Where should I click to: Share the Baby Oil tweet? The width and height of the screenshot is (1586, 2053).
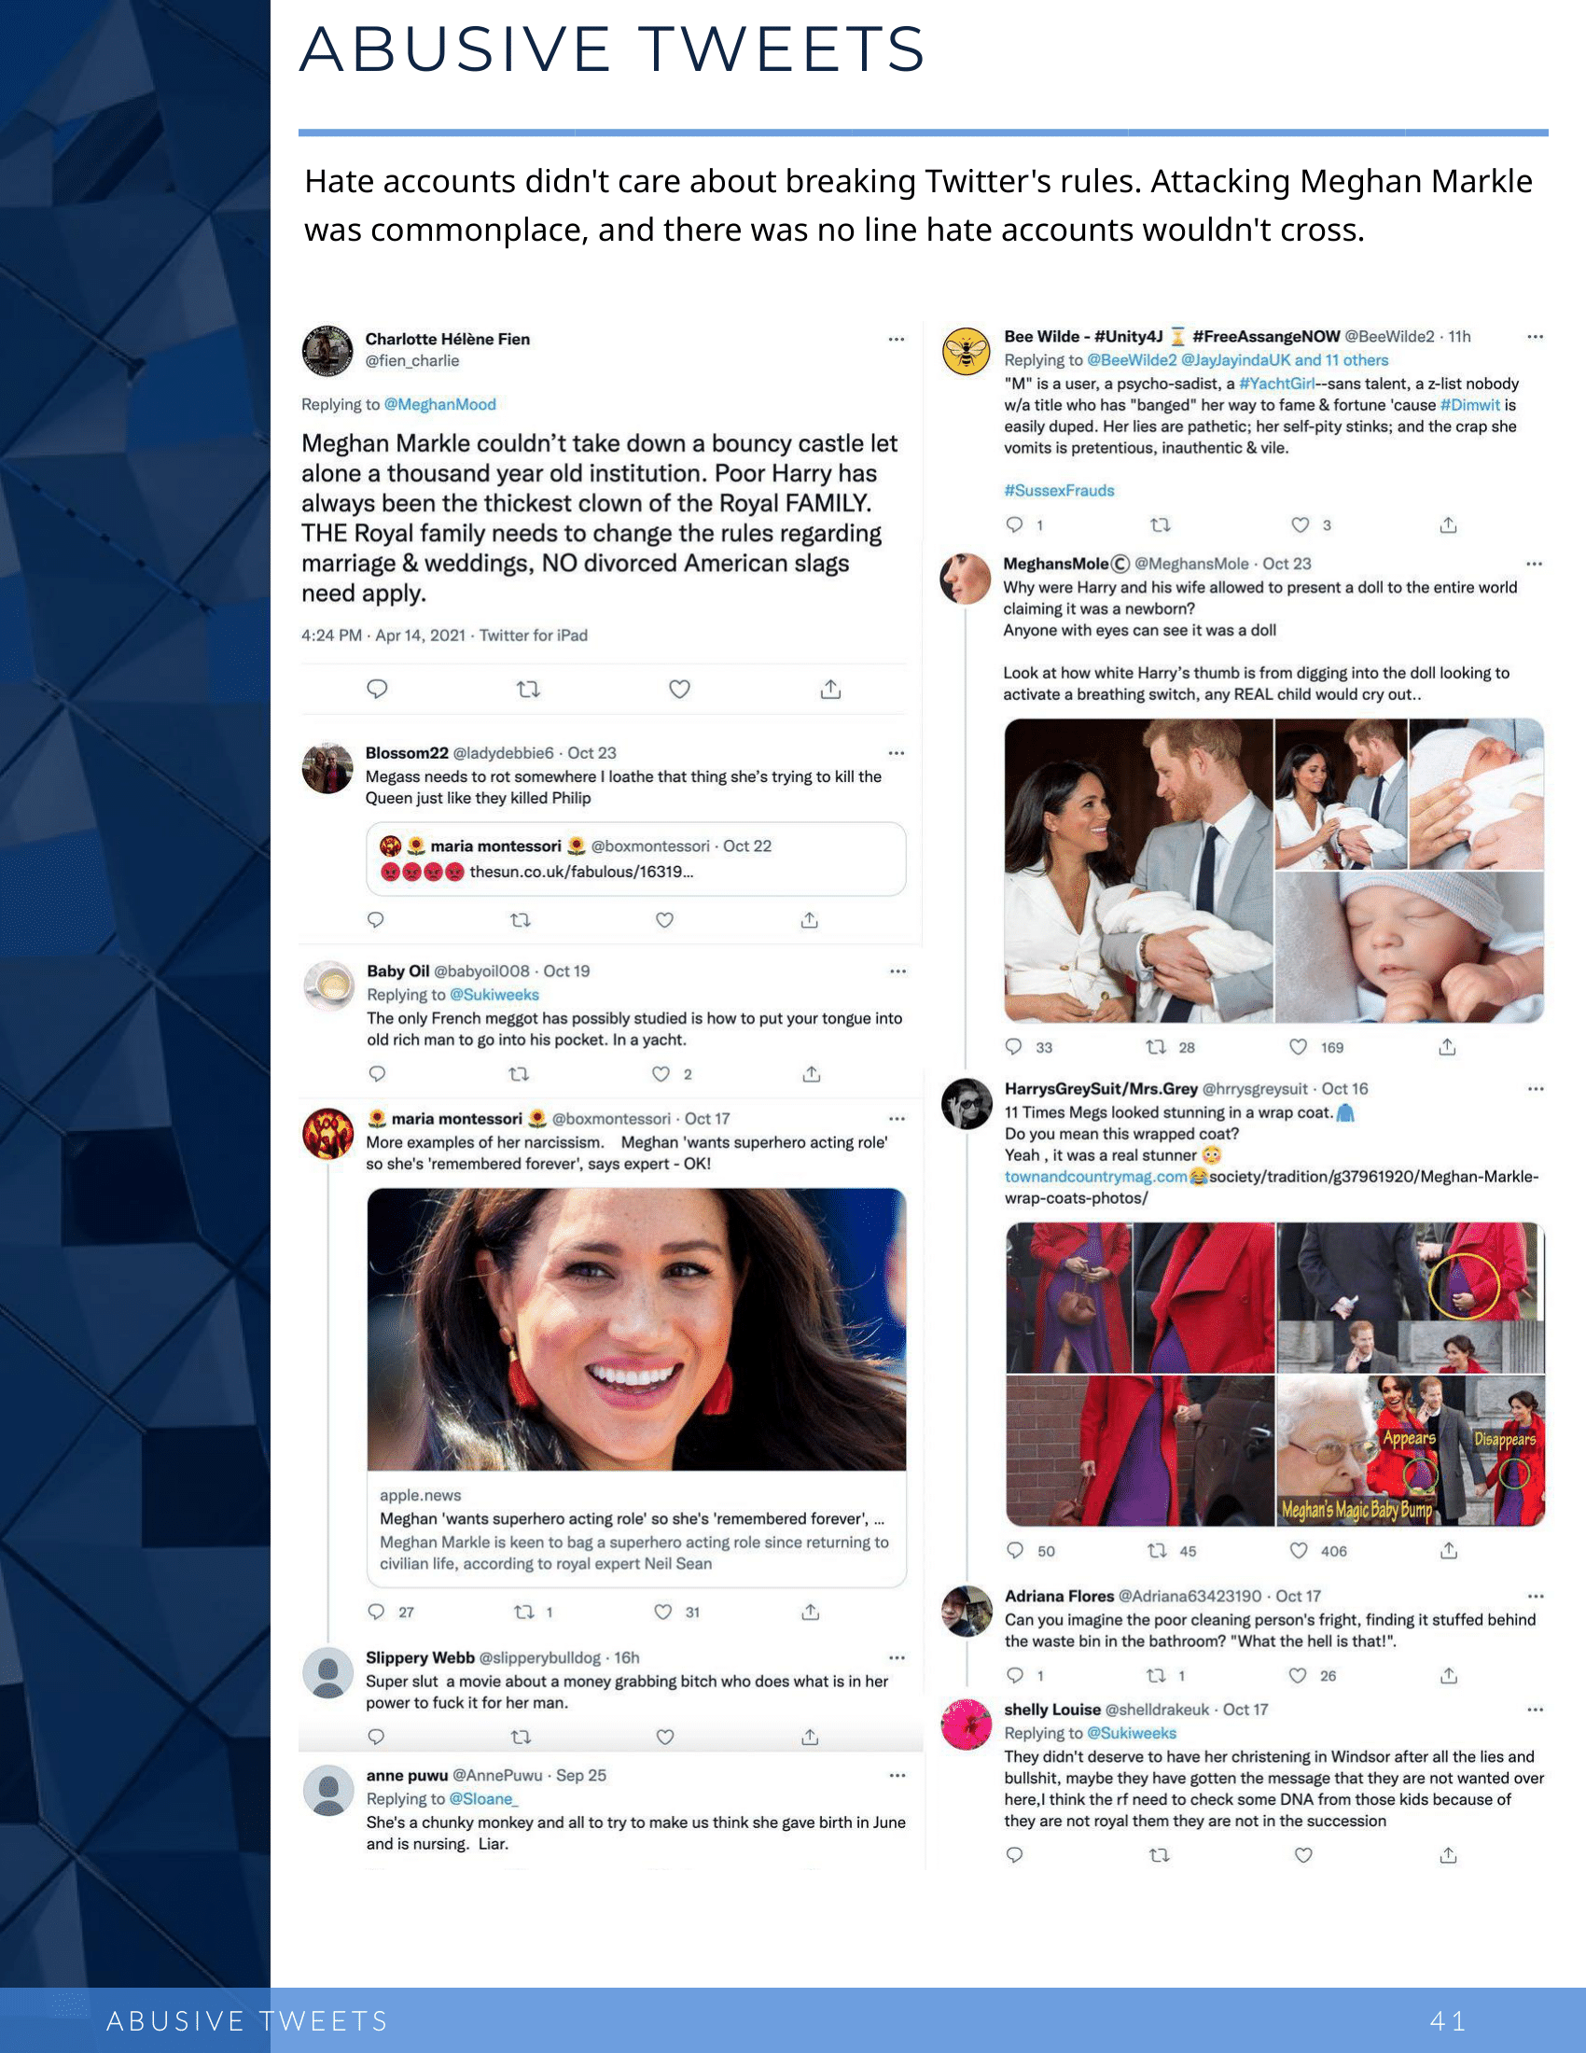(812, 1073)
